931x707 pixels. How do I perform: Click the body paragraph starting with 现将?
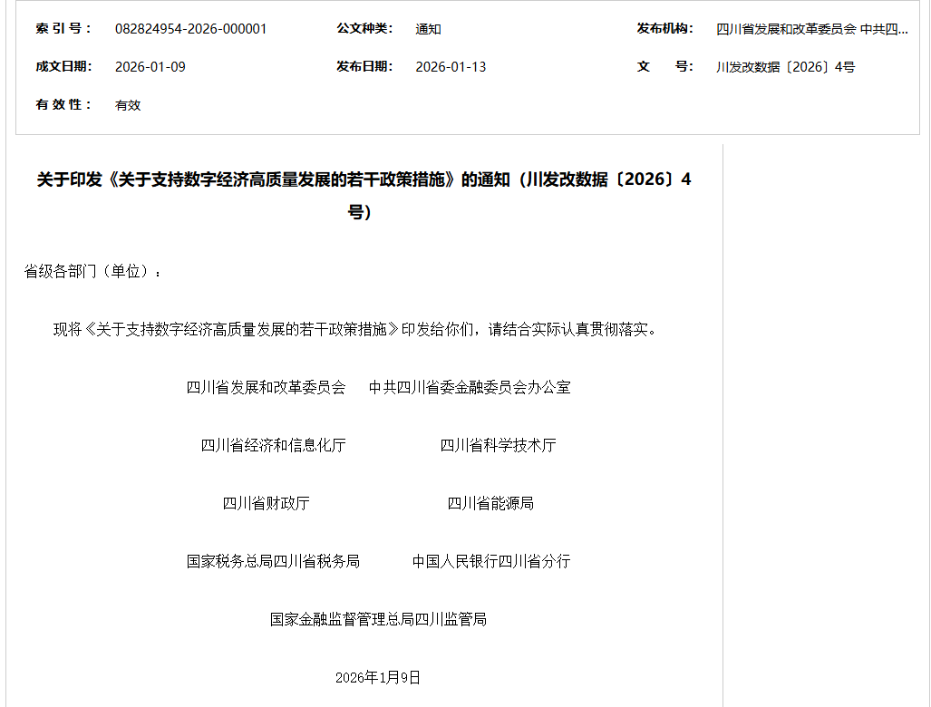tap(354, 329)
